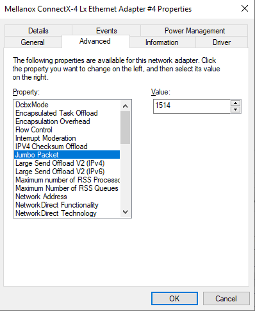Dismiss the dialog with Cancel
The width and height of the screenshot is (255, 311).
click(x=226, y=298)
